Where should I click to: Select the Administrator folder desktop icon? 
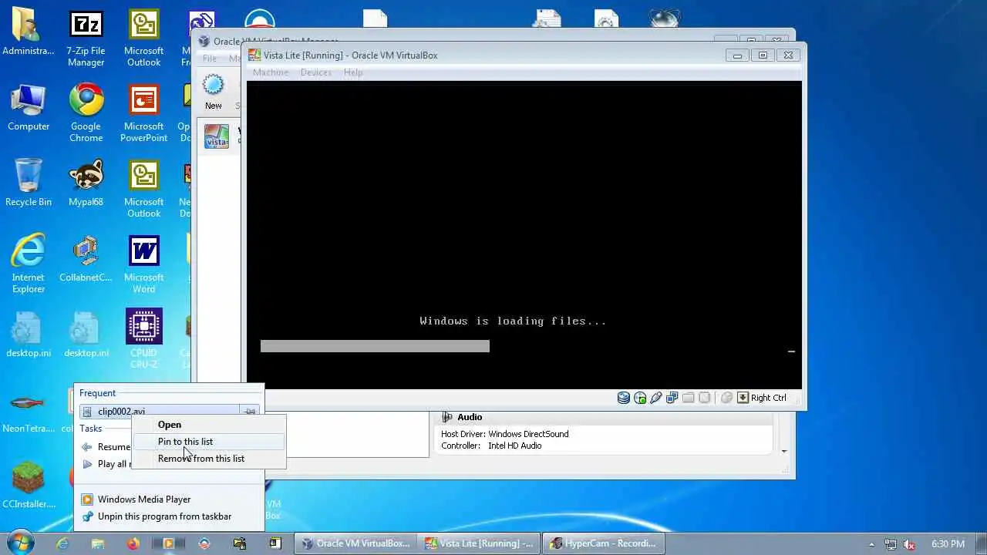29,32
